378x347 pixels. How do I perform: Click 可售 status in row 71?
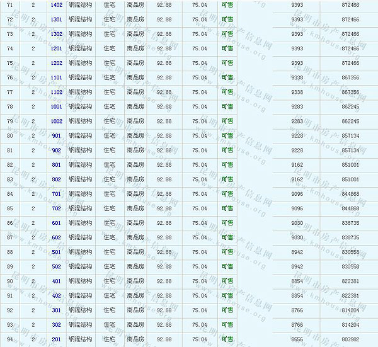227,5
